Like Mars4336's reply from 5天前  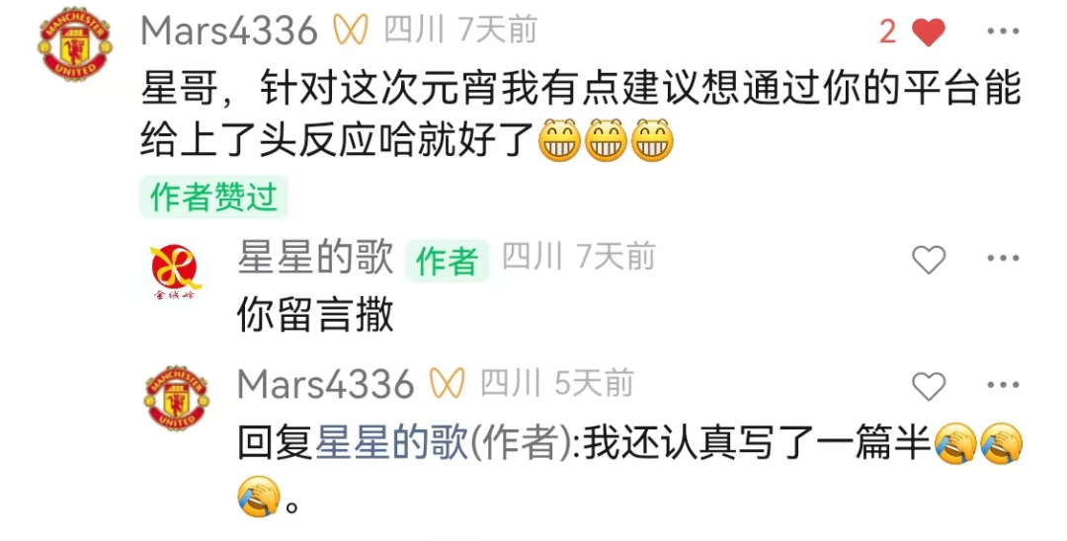point(928,386)
